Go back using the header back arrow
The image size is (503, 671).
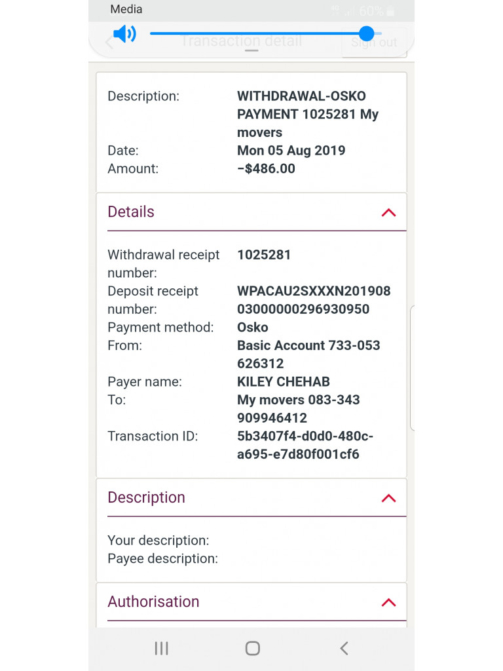tap(109, 43)
